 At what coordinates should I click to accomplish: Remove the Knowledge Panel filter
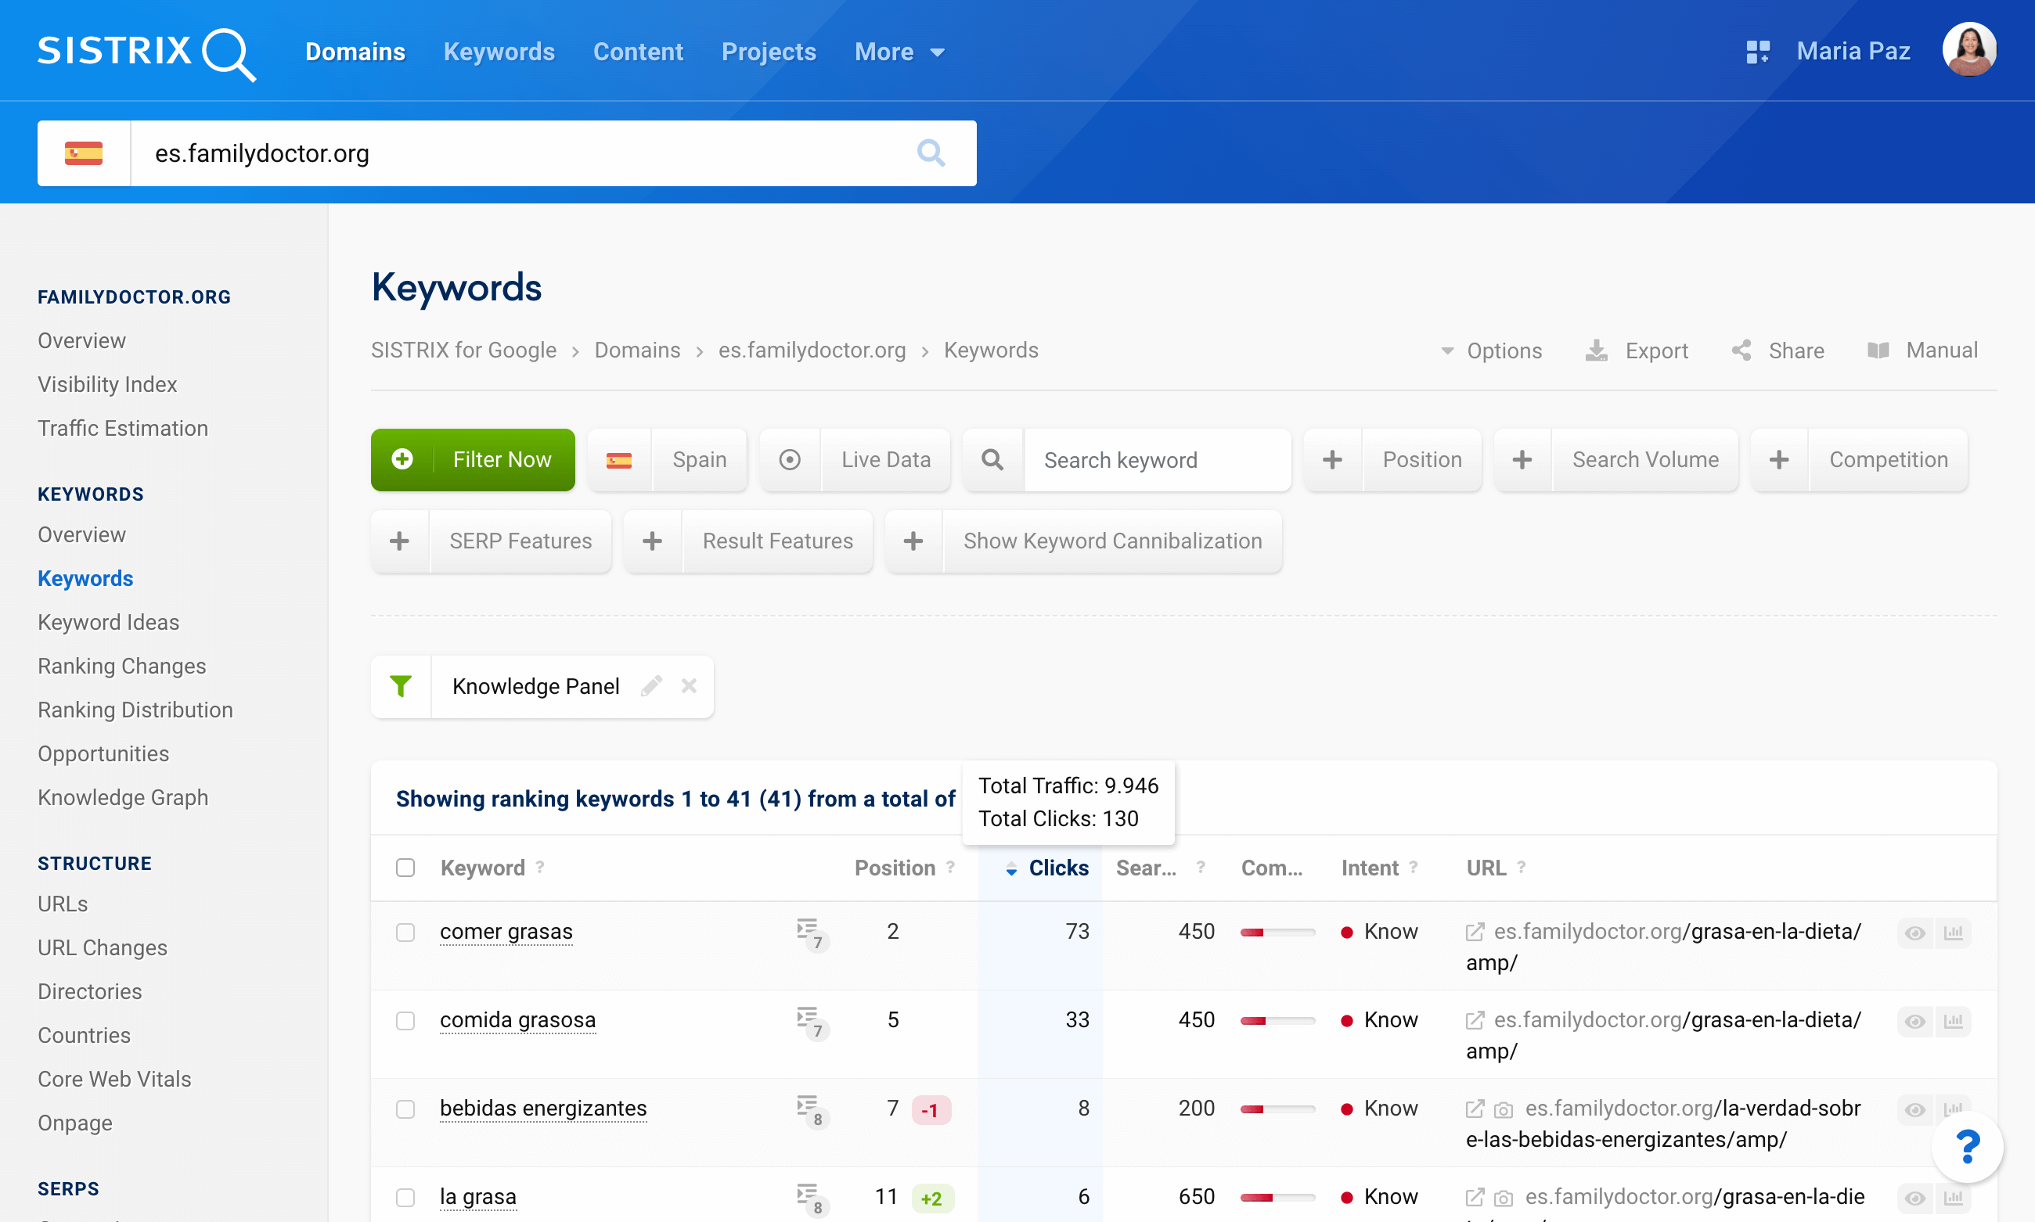pos(690,686)
